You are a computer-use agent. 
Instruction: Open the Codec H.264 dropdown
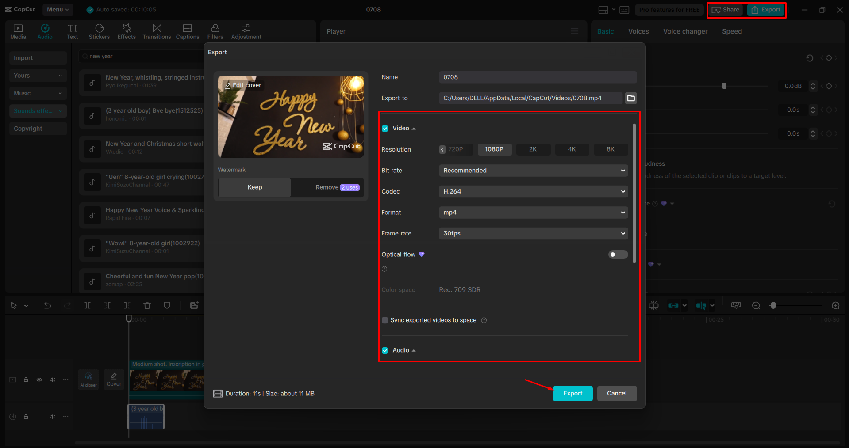(533, 191)
